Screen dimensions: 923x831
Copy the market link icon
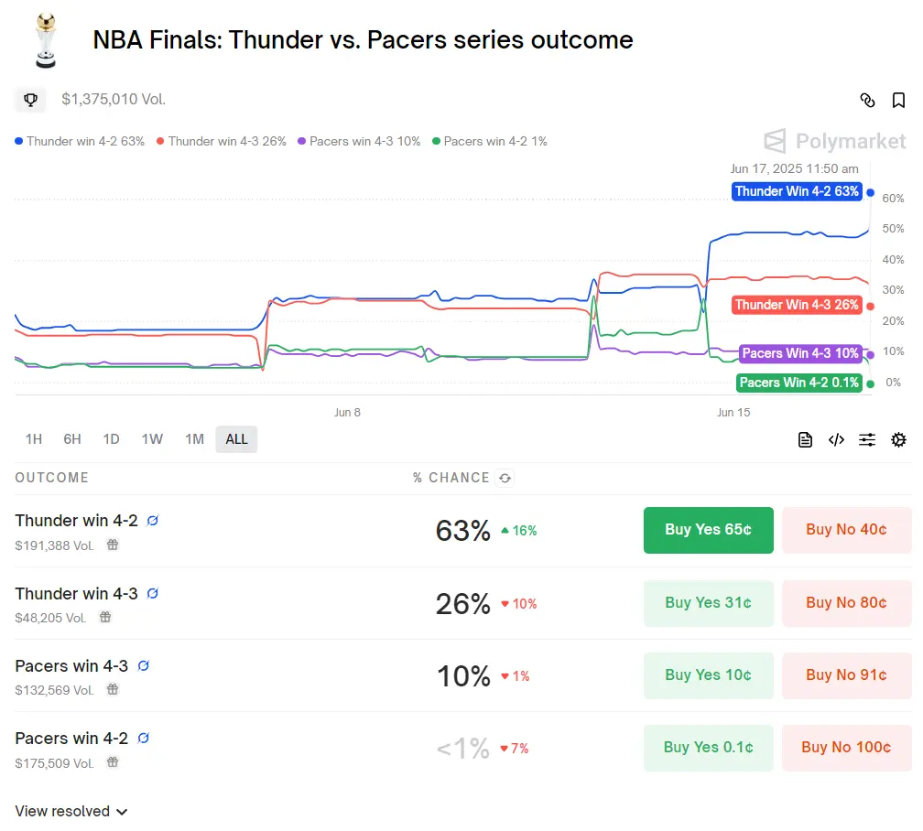coord(868,101)
